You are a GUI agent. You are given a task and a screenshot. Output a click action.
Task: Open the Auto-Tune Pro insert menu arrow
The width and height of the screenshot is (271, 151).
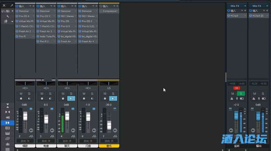tap(55, 37)
